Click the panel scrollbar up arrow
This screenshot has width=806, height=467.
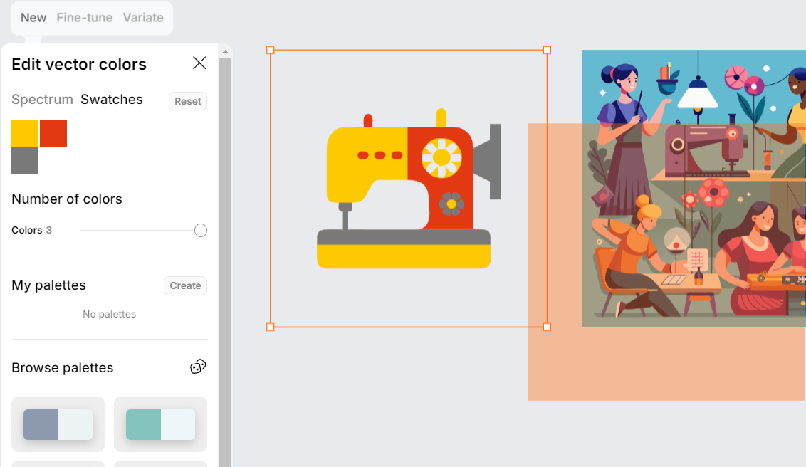[x=225, y=51]
